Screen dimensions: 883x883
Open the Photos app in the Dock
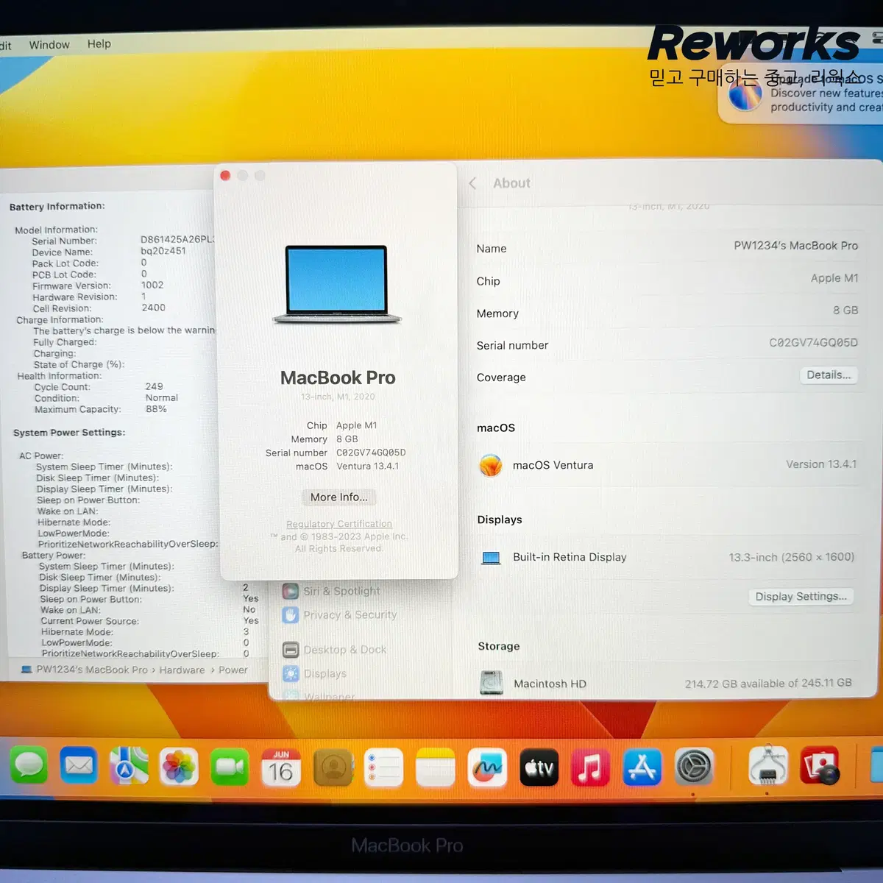pos(179,767)
